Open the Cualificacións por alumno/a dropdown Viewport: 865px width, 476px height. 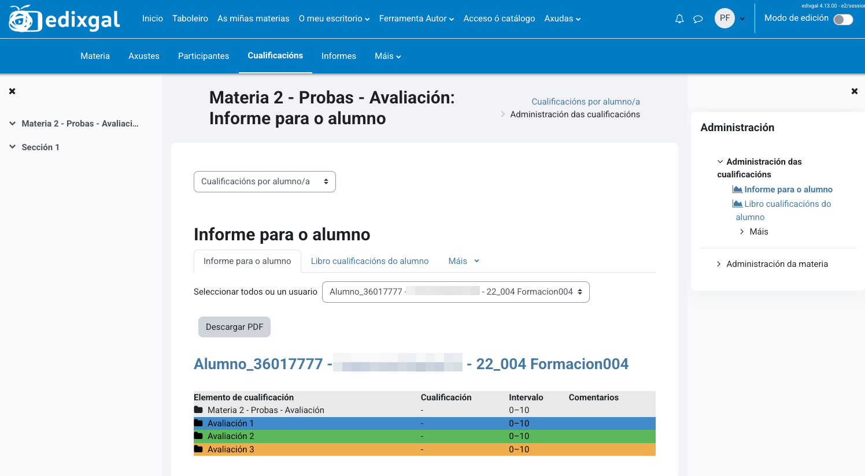pos(264,181)
